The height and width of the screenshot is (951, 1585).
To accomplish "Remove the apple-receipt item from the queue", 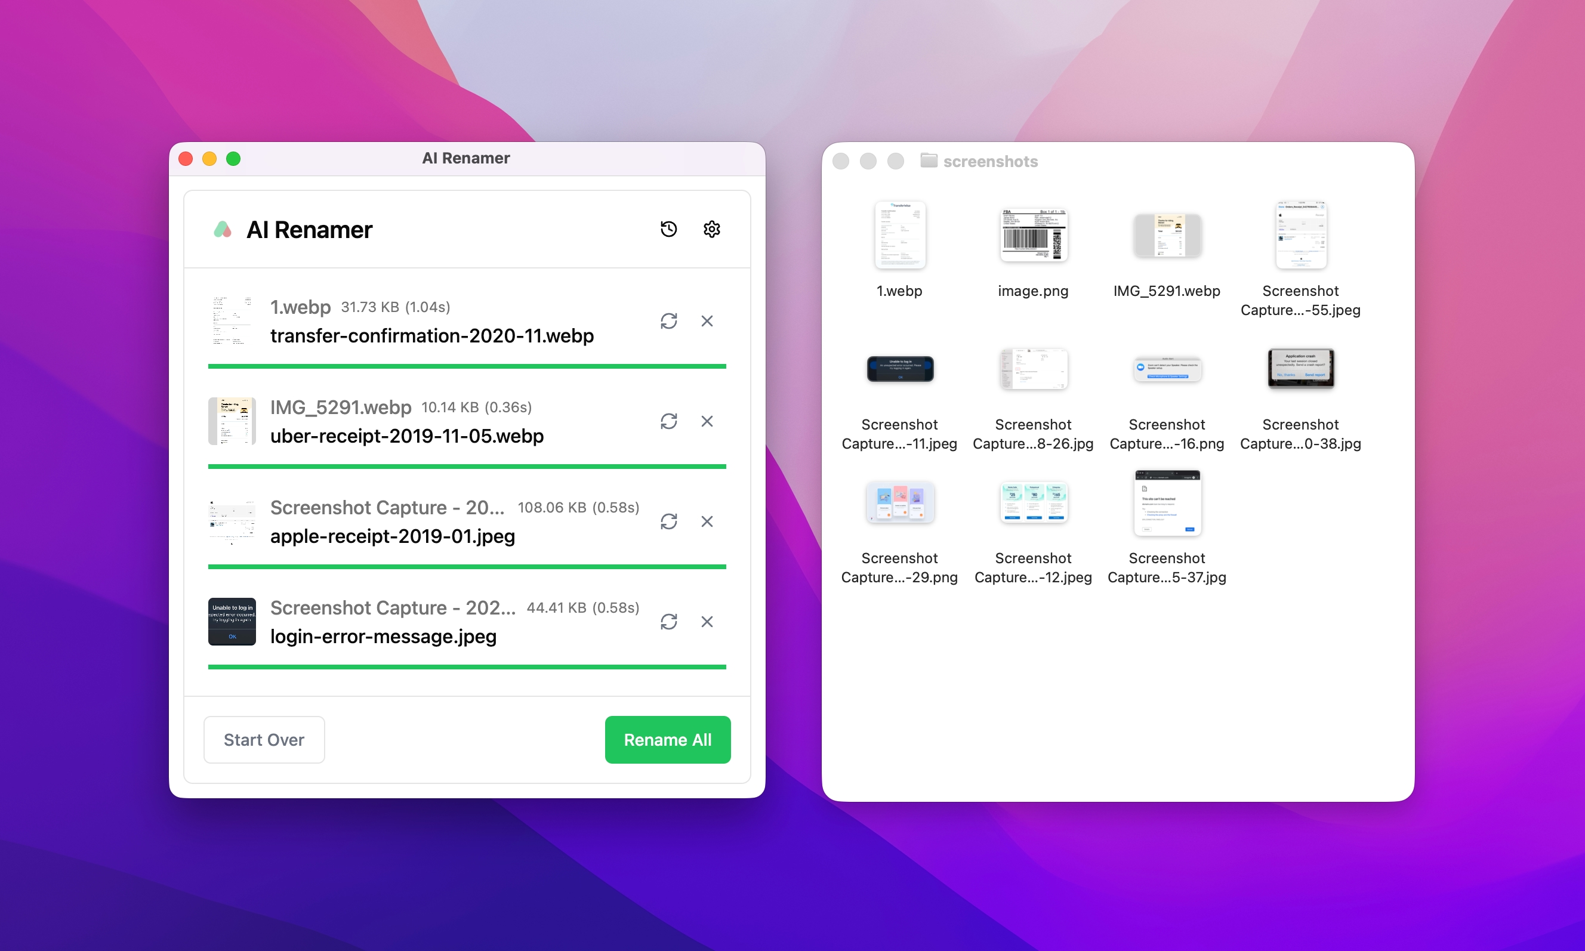I will point(707,521).
